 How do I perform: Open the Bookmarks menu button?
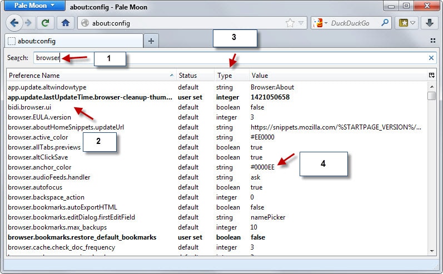tap(407, 23)
